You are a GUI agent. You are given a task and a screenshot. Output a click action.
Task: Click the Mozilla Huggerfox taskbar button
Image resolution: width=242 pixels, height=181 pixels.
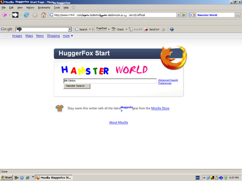[x=54, y=177]
